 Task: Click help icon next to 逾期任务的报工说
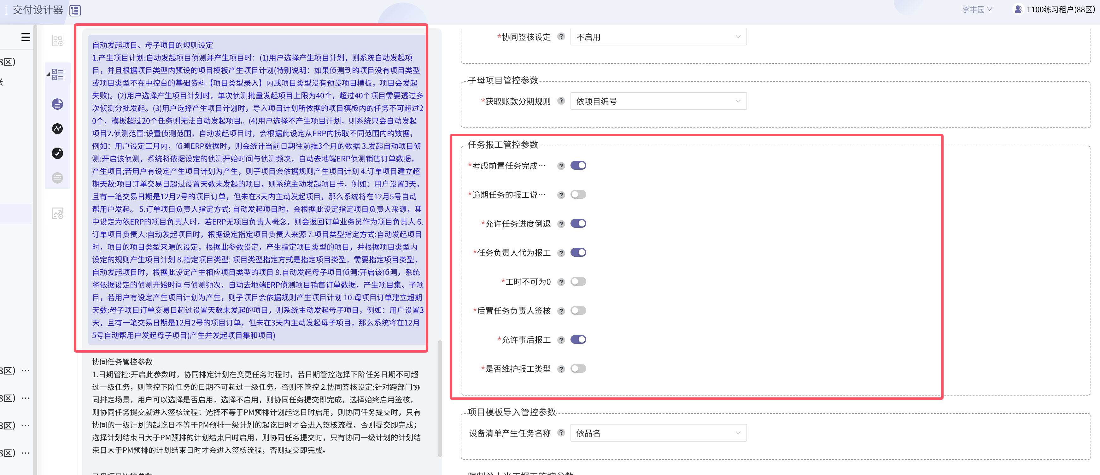[561, 195]
